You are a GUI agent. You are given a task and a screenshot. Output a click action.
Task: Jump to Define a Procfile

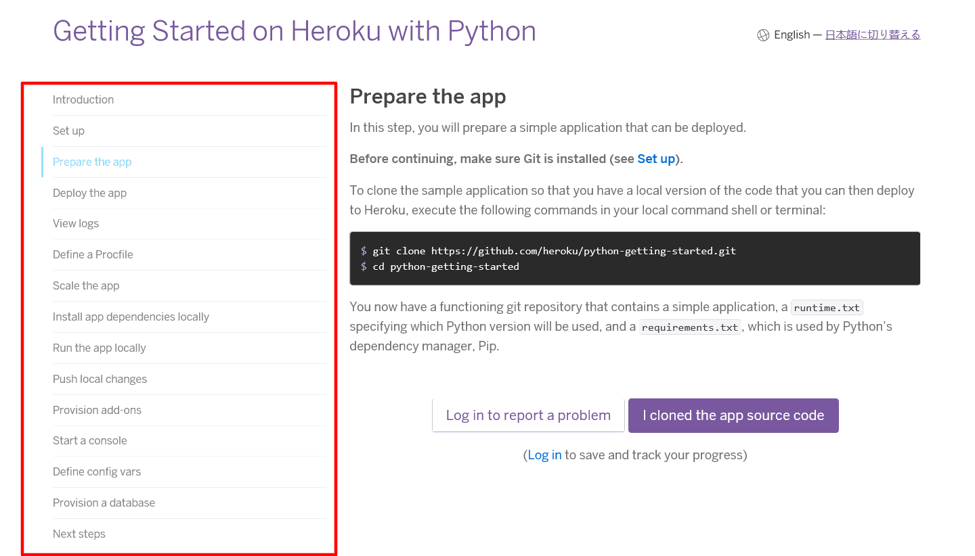93,254
